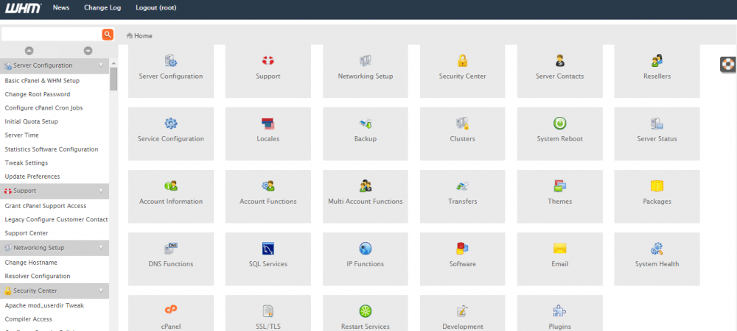
Task: Open the Packages yellow box icon
Action: 657,186
